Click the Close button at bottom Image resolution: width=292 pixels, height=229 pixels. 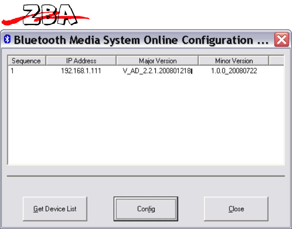tap(236, 209)
